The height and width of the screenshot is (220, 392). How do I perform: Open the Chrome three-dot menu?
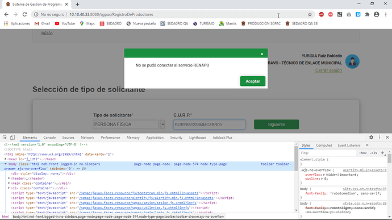pos(386,15)
